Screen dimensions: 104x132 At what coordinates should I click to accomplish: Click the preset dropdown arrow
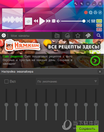(x=96, y=81)
